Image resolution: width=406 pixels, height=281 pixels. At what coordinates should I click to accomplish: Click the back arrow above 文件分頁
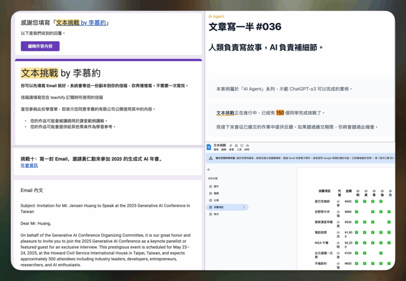tap(209, 169)
